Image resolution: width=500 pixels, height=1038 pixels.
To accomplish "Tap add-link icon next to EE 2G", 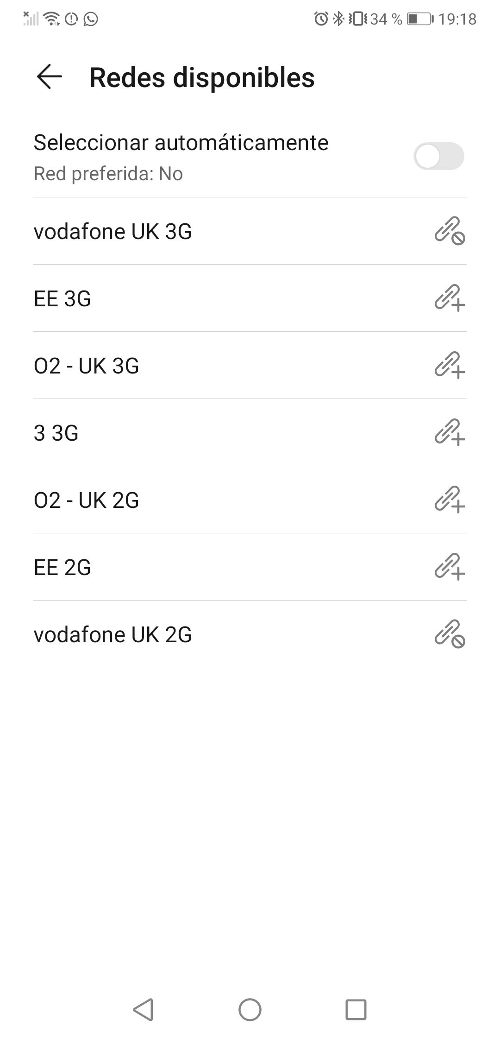I will tap(449, 567).
